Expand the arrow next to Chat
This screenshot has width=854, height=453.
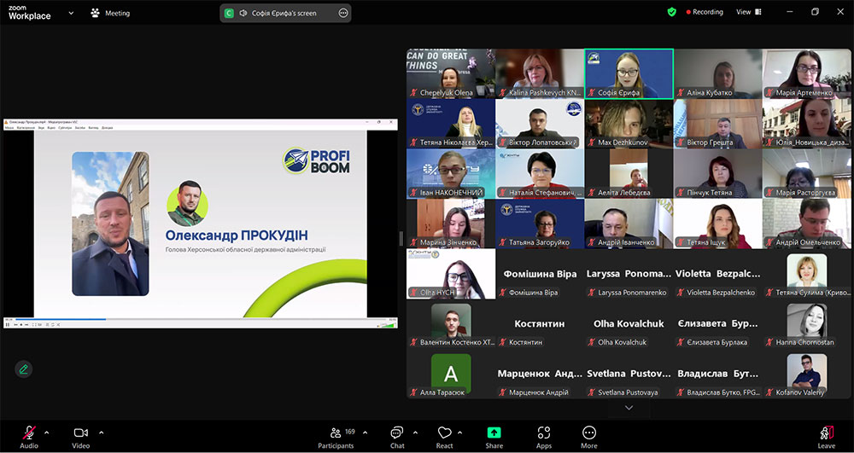(416, 433)
